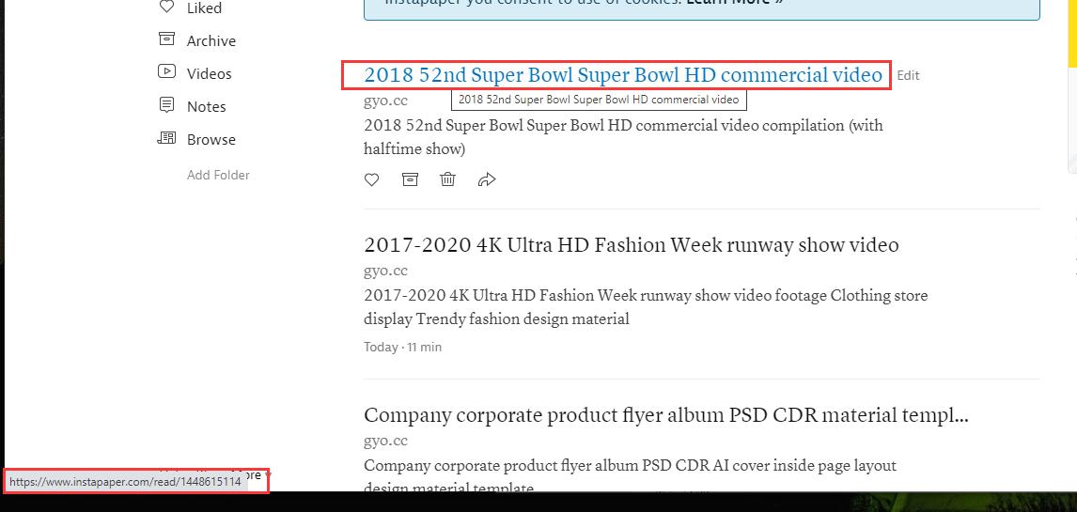1077x512 pixels.
Task: Open the Company corporate product flyer article
Action: click(666, 415)
